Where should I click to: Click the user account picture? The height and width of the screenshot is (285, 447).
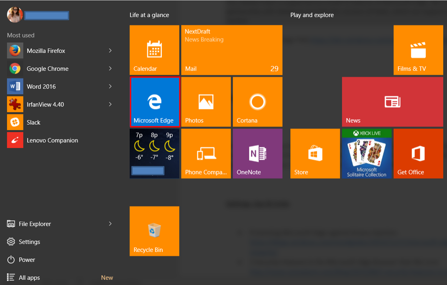(x=15, y=15)
